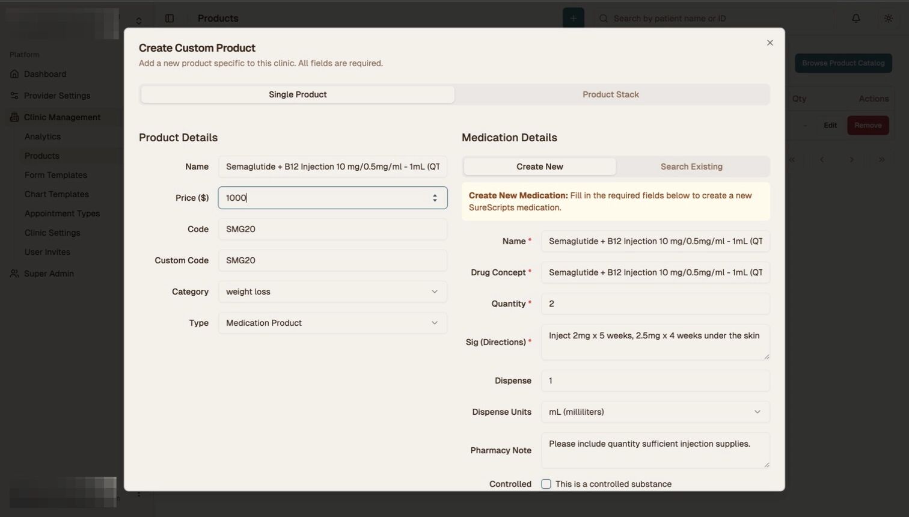Click the Drug Concept field
Viewport: 909px width, 517px height.
click(655, 272)
